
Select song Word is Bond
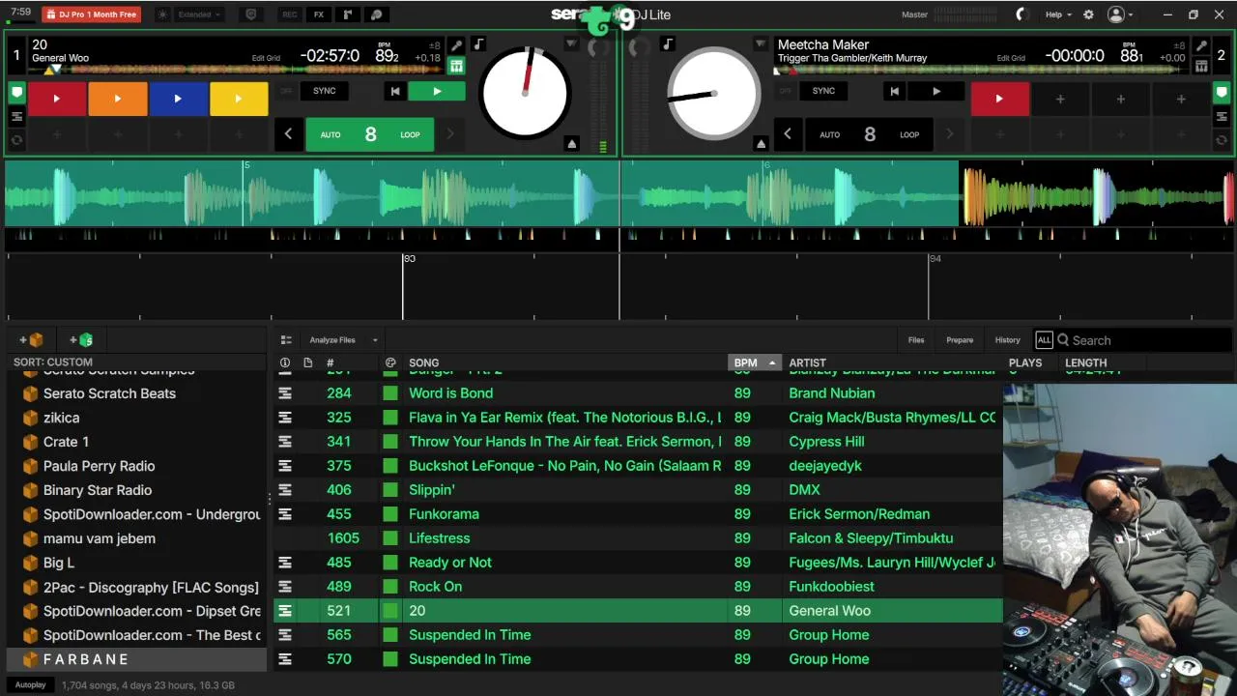[450, 393]
